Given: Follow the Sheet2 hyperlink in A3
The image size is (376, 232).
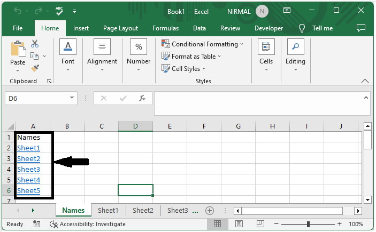Looking at the screenshot, I should pyautogui.click(x=28, y=158).
